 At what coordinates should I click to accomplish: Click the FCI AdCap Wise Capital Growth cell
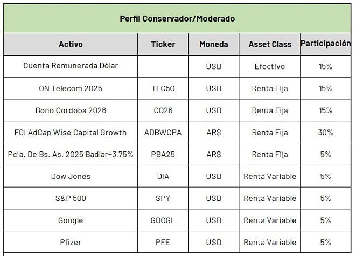71,133
